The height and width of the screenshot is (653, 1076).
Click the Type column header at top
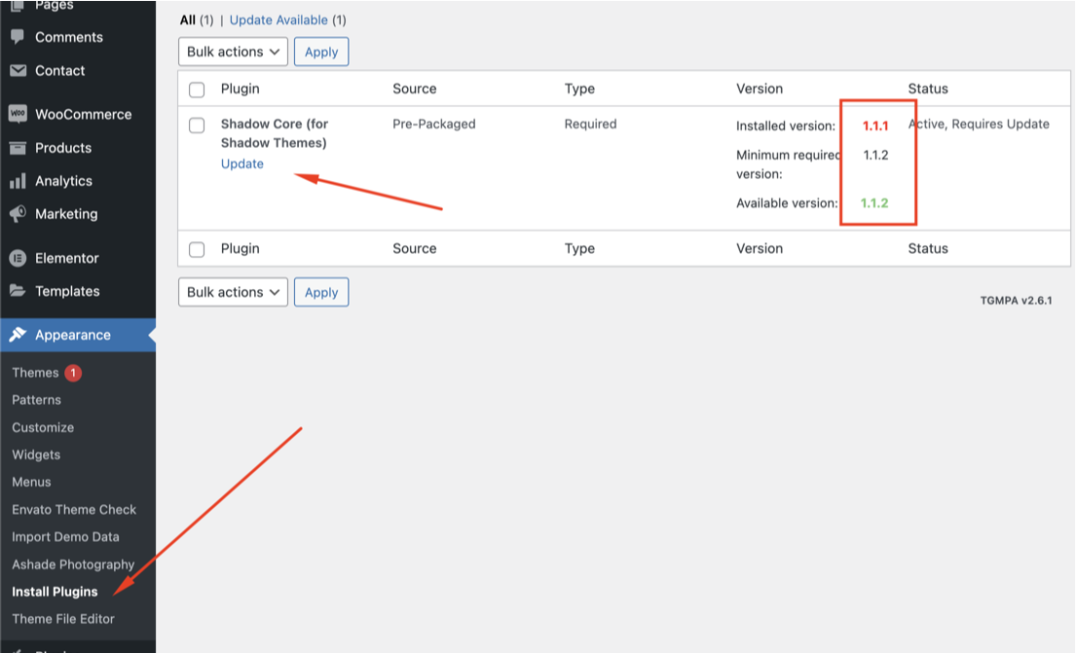click(x=579, y=89)
